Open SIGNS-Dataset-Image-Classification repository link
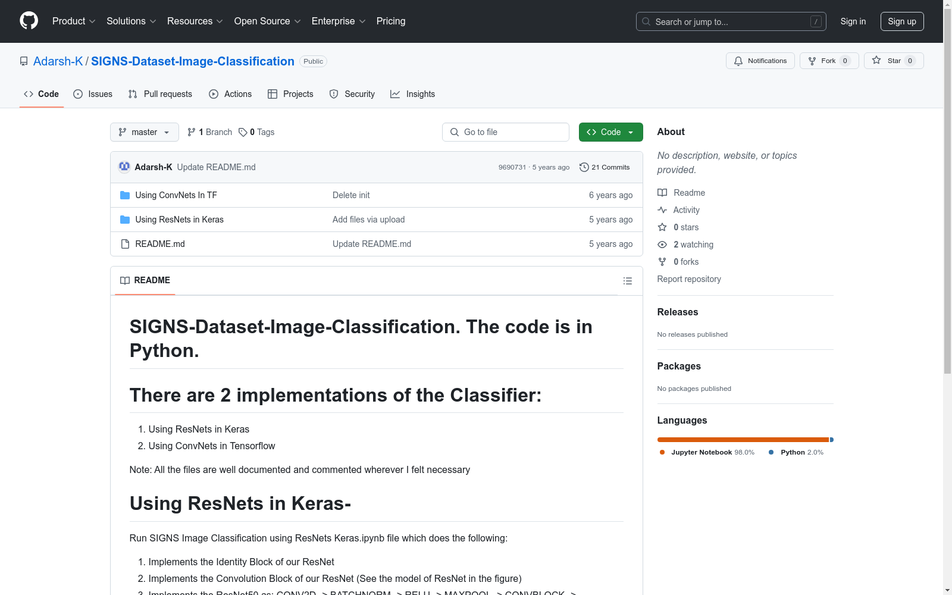 [x=193, y=61]
